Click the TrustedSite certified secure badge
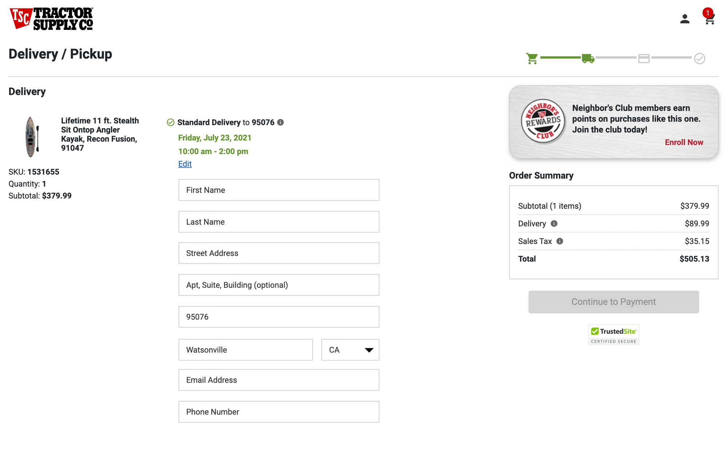 (614, 335)
